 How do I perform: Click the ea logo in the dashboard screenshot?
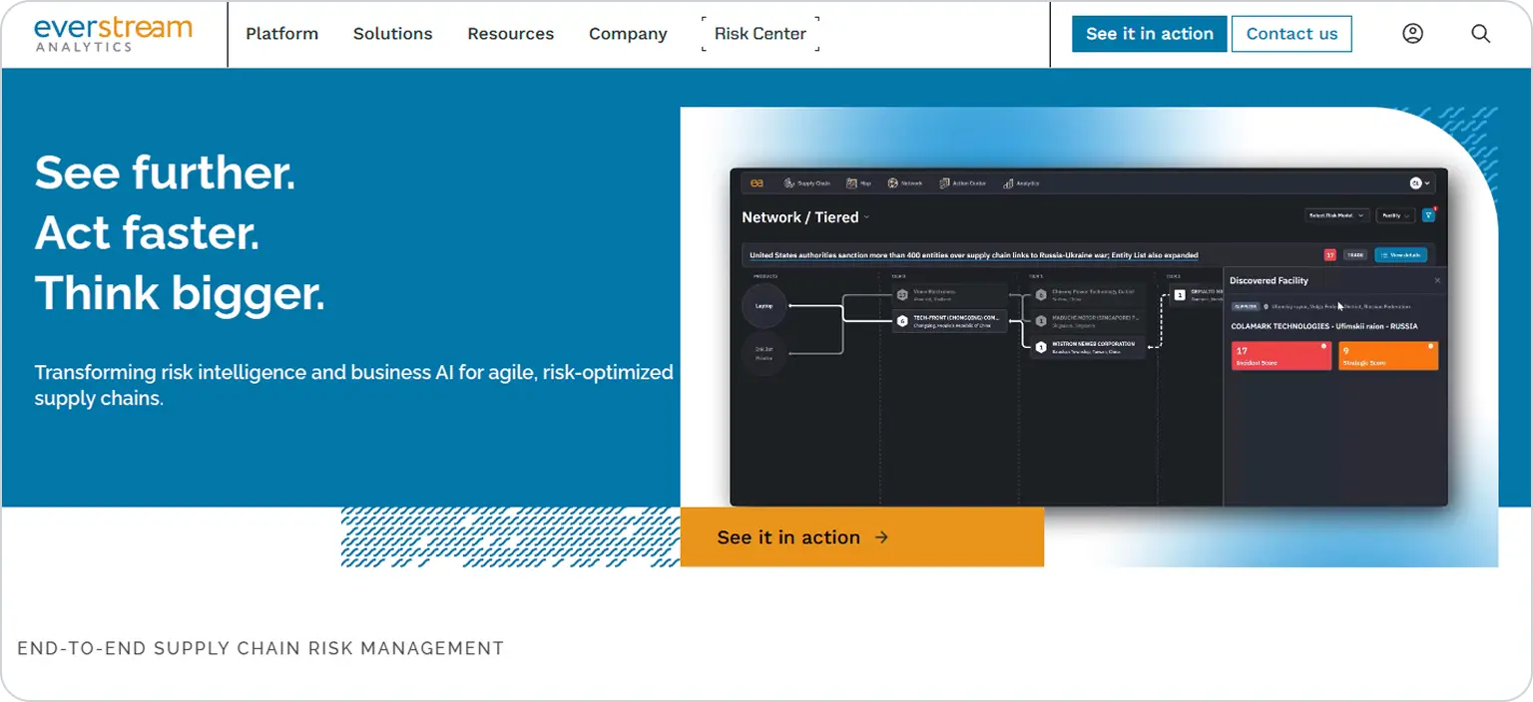pos(757,183)
